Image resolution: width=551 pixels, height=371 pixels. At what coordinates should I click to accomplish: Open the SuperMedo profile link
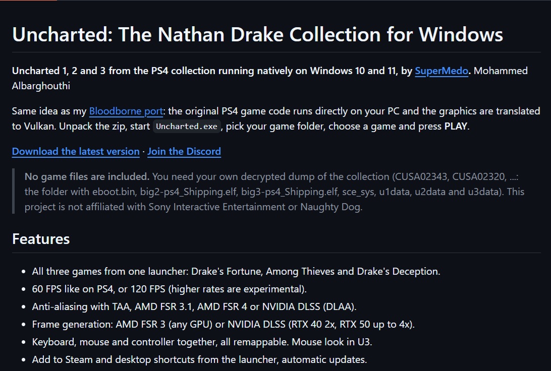442,71
